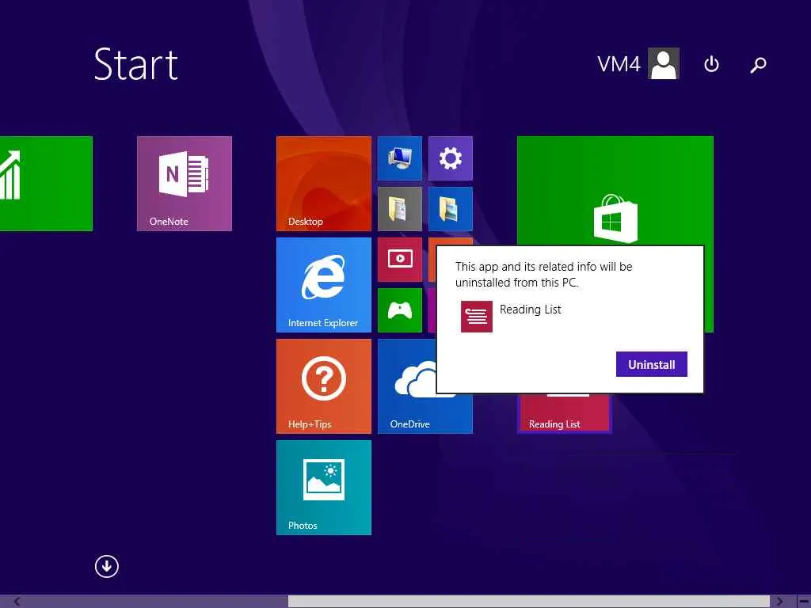Click the scrollbar left arrow

click(17, 602)
